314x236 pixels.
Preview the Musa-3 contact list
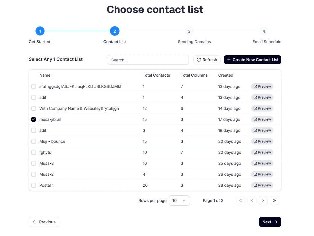pos(262,163)
